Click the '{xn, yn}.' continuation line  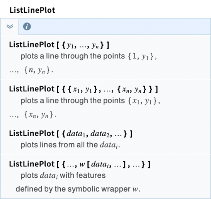(33, 115)
